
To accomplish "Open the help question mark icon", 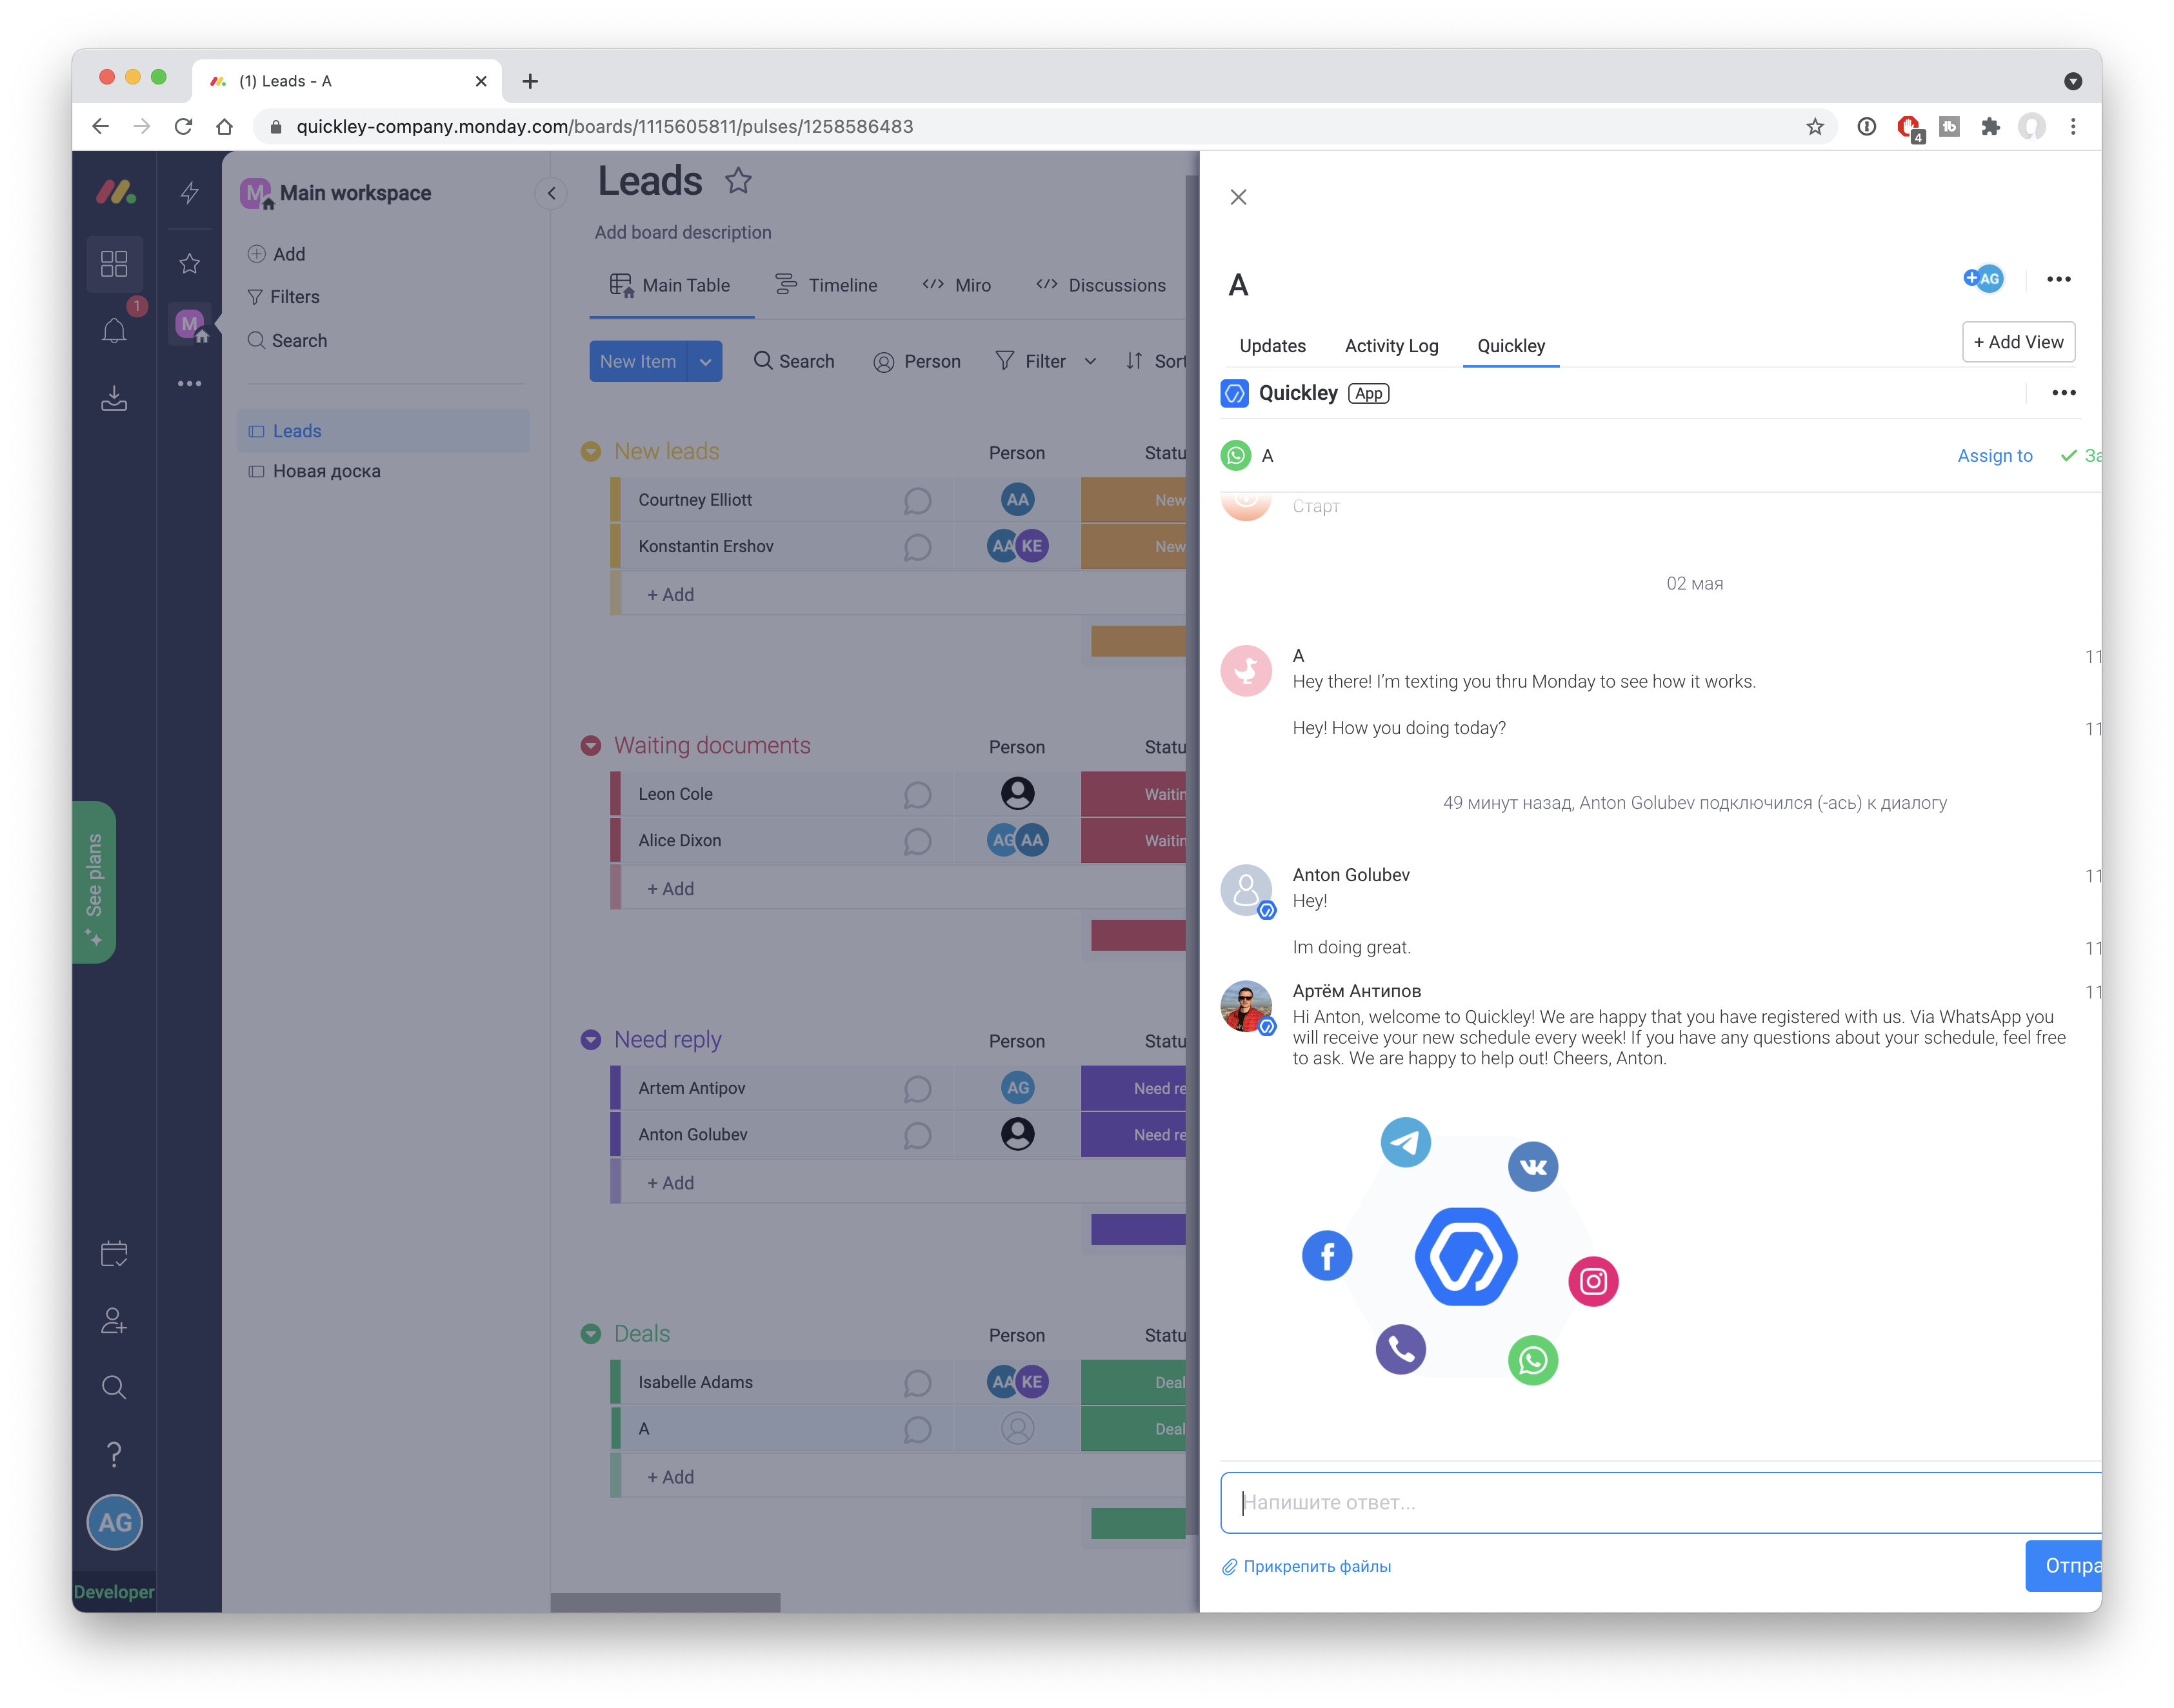I will pos(114,1453).
